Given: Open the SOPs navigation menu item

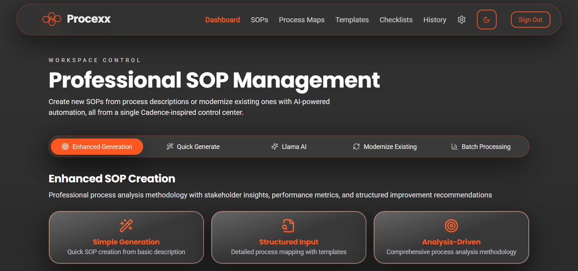Looking at the screenshot, I should point(259,20).
